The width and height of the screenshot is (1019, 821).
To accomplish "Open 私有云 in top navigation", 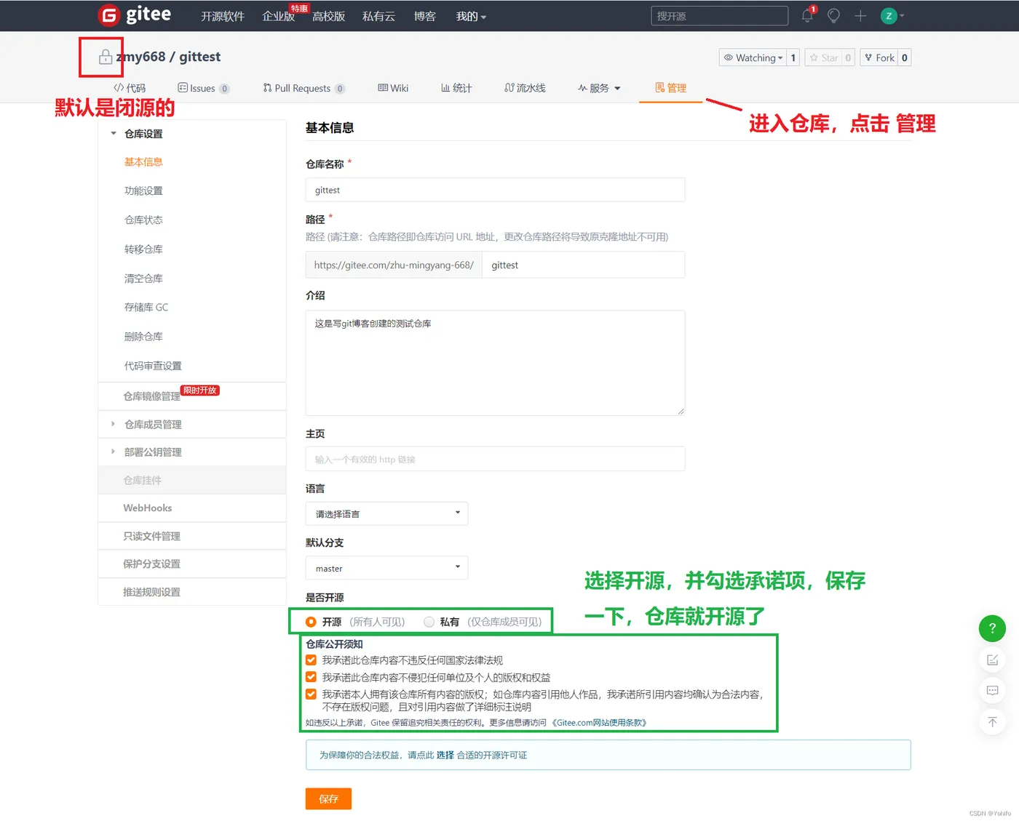I will click(x=378, y=16).
